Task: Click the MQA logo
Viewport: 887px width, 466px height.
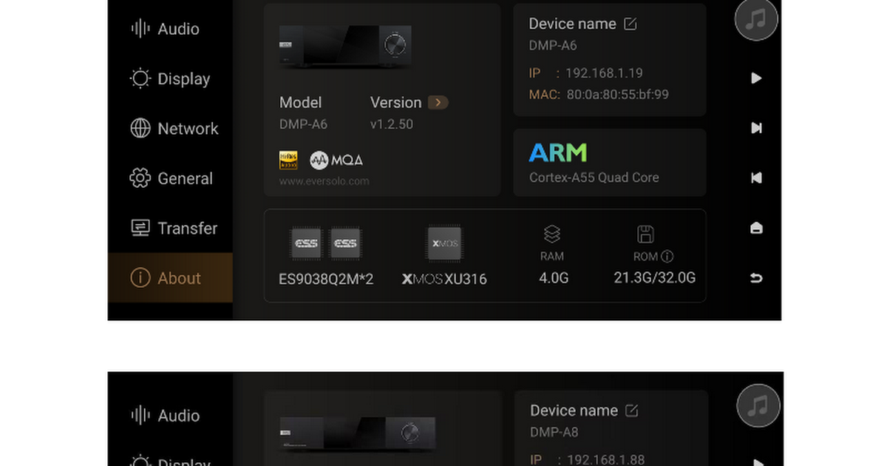Action: (x=336, y=160)
